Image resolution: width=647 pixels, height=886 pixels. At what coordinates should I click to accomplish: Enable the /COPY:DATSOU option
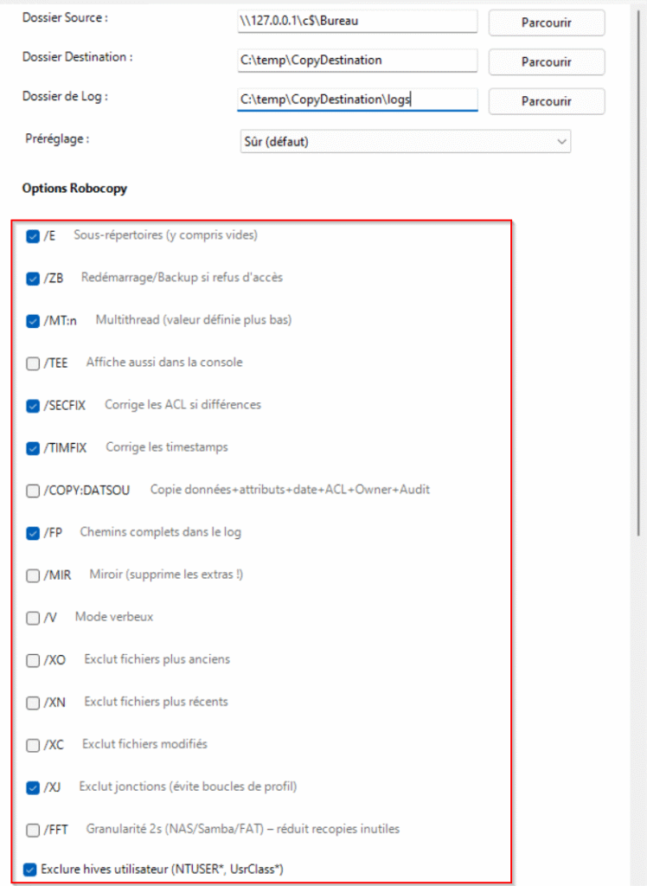pos(33,491)
